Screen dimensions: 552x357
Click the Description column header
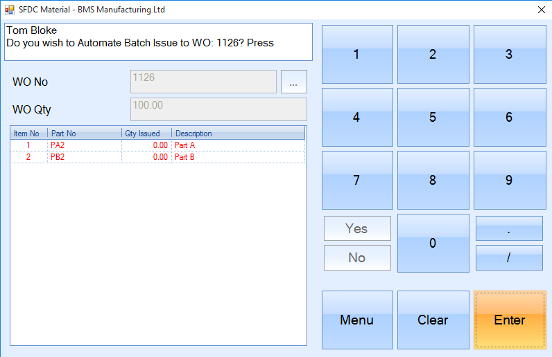coord(238,133)
